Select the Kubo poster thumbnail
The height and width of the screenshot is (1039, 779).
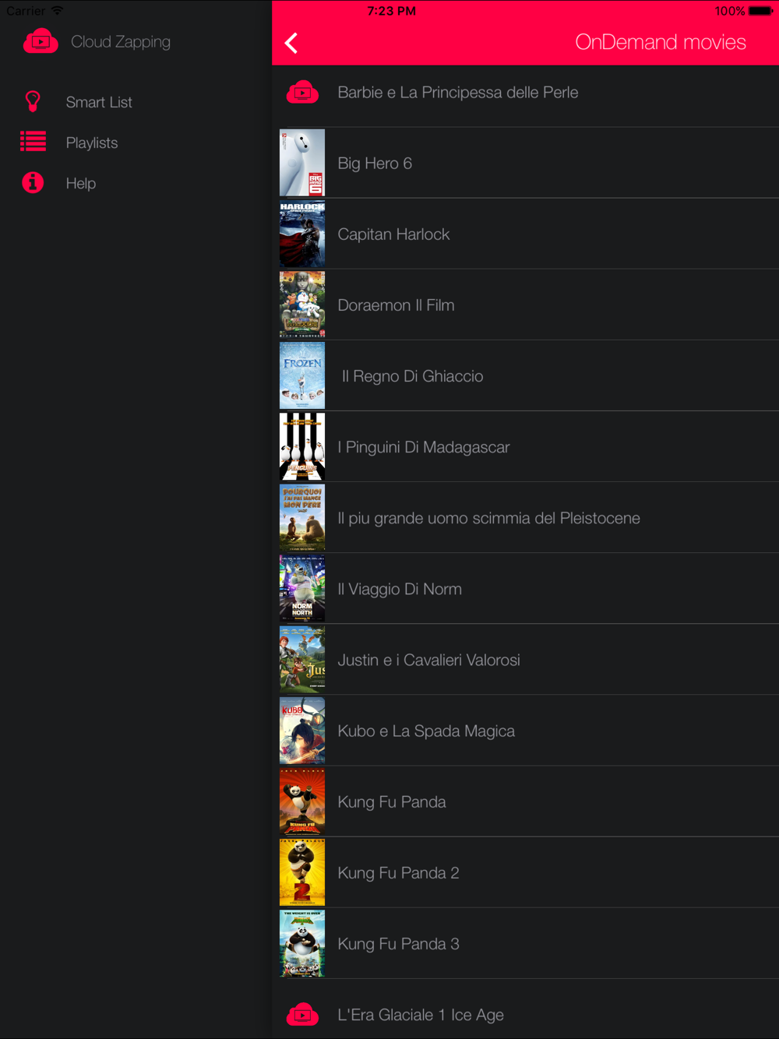[302, 730]
